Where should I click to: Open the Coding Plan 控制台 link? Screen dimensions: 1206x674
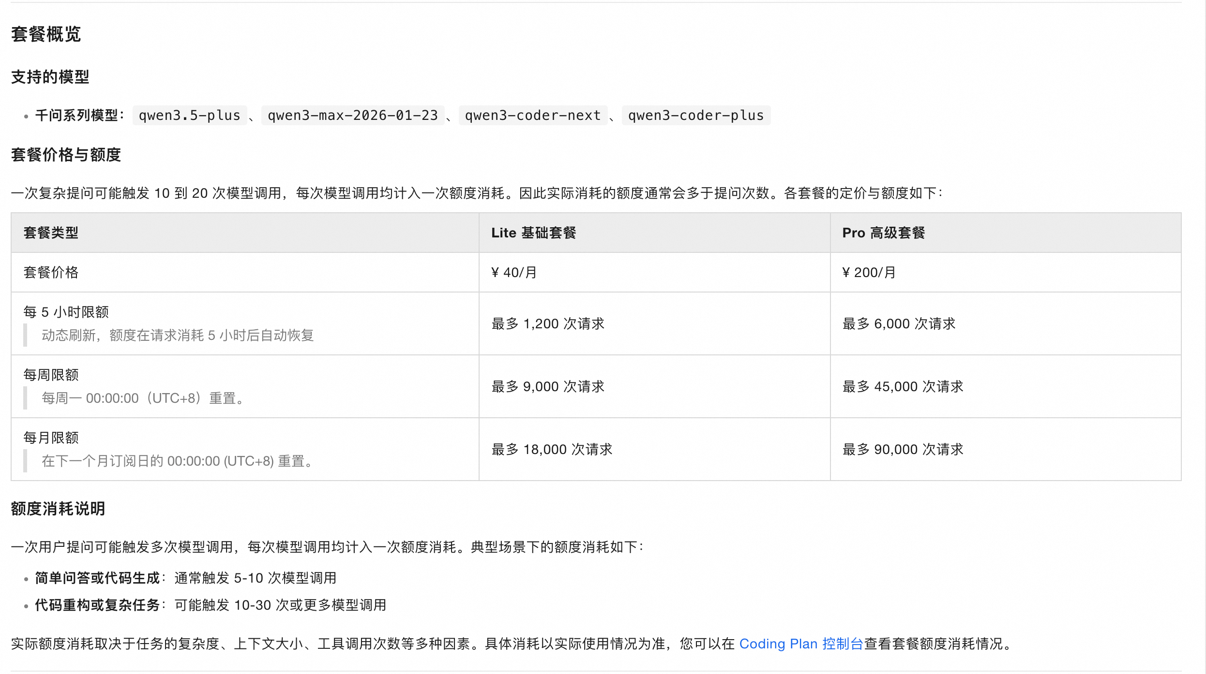click(801, 644)
